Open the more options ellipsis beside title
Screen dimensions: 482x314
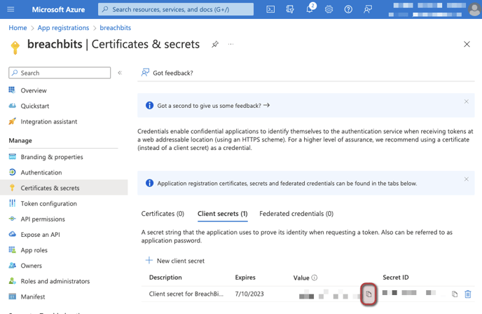click(x=230, y=44)
